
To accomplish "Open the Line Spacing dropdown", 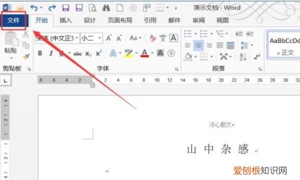I will 247,45.
